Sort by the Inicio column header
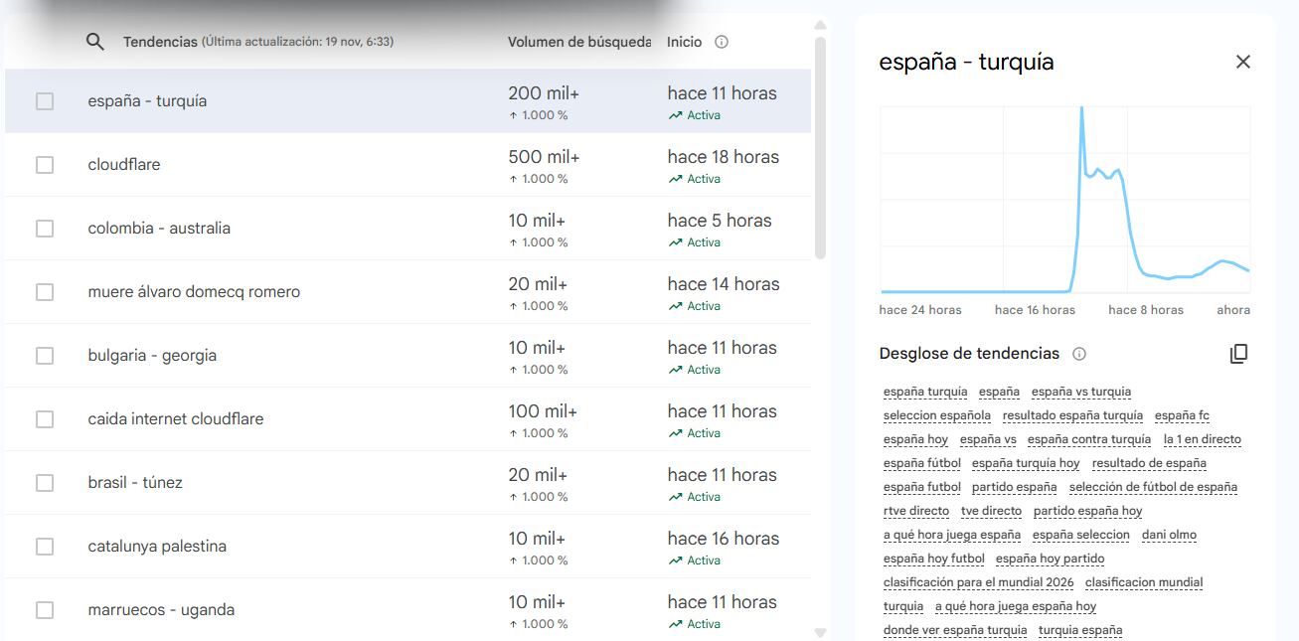This screenshot has height=641, width=1299. [x=684, y=42]
